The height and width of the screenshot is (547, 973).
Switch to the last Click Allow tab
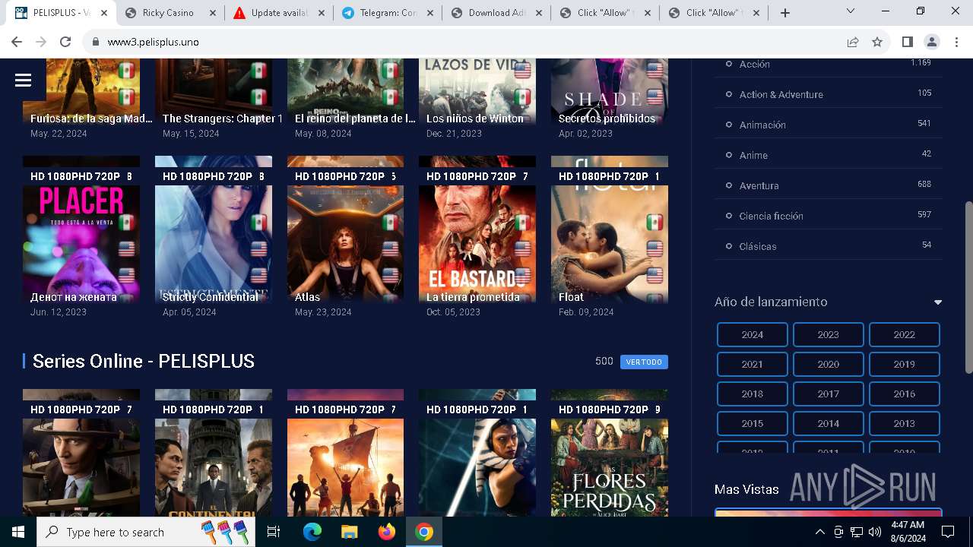[x=713, y=13]
